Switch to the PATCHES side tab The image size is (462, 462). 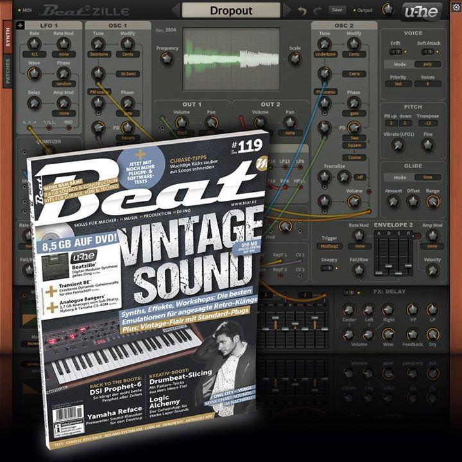click(8, 71)
